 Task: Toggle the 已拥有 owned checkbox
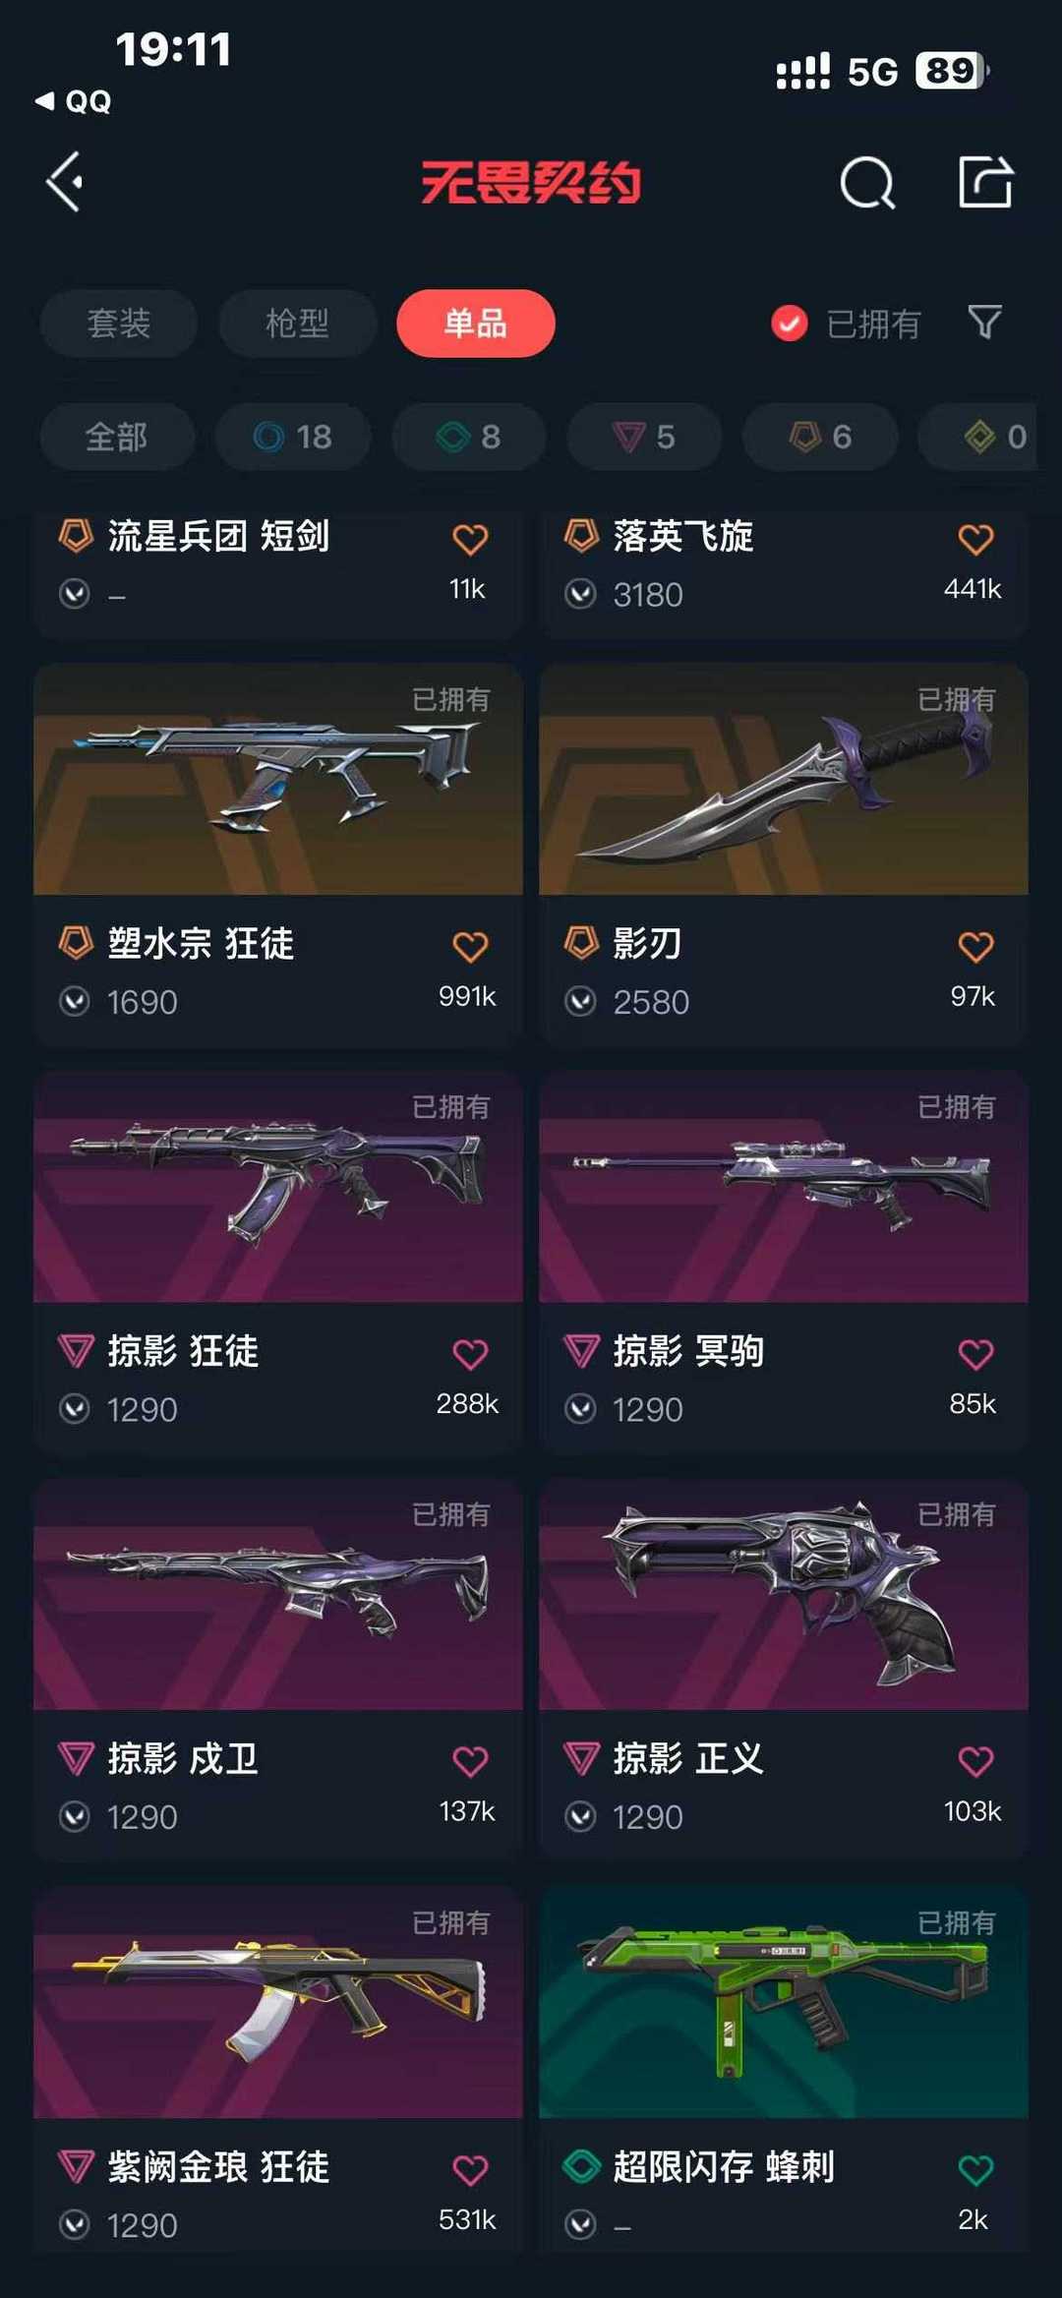pos(789,323)
